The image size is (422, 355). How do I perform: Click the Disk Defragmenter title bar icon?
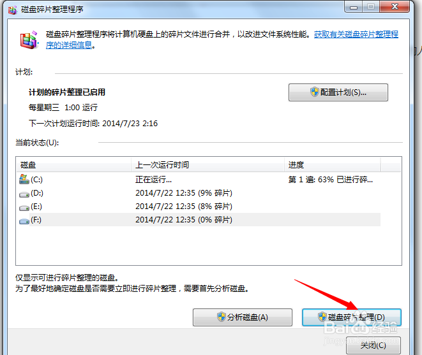[x=12, y=10]
